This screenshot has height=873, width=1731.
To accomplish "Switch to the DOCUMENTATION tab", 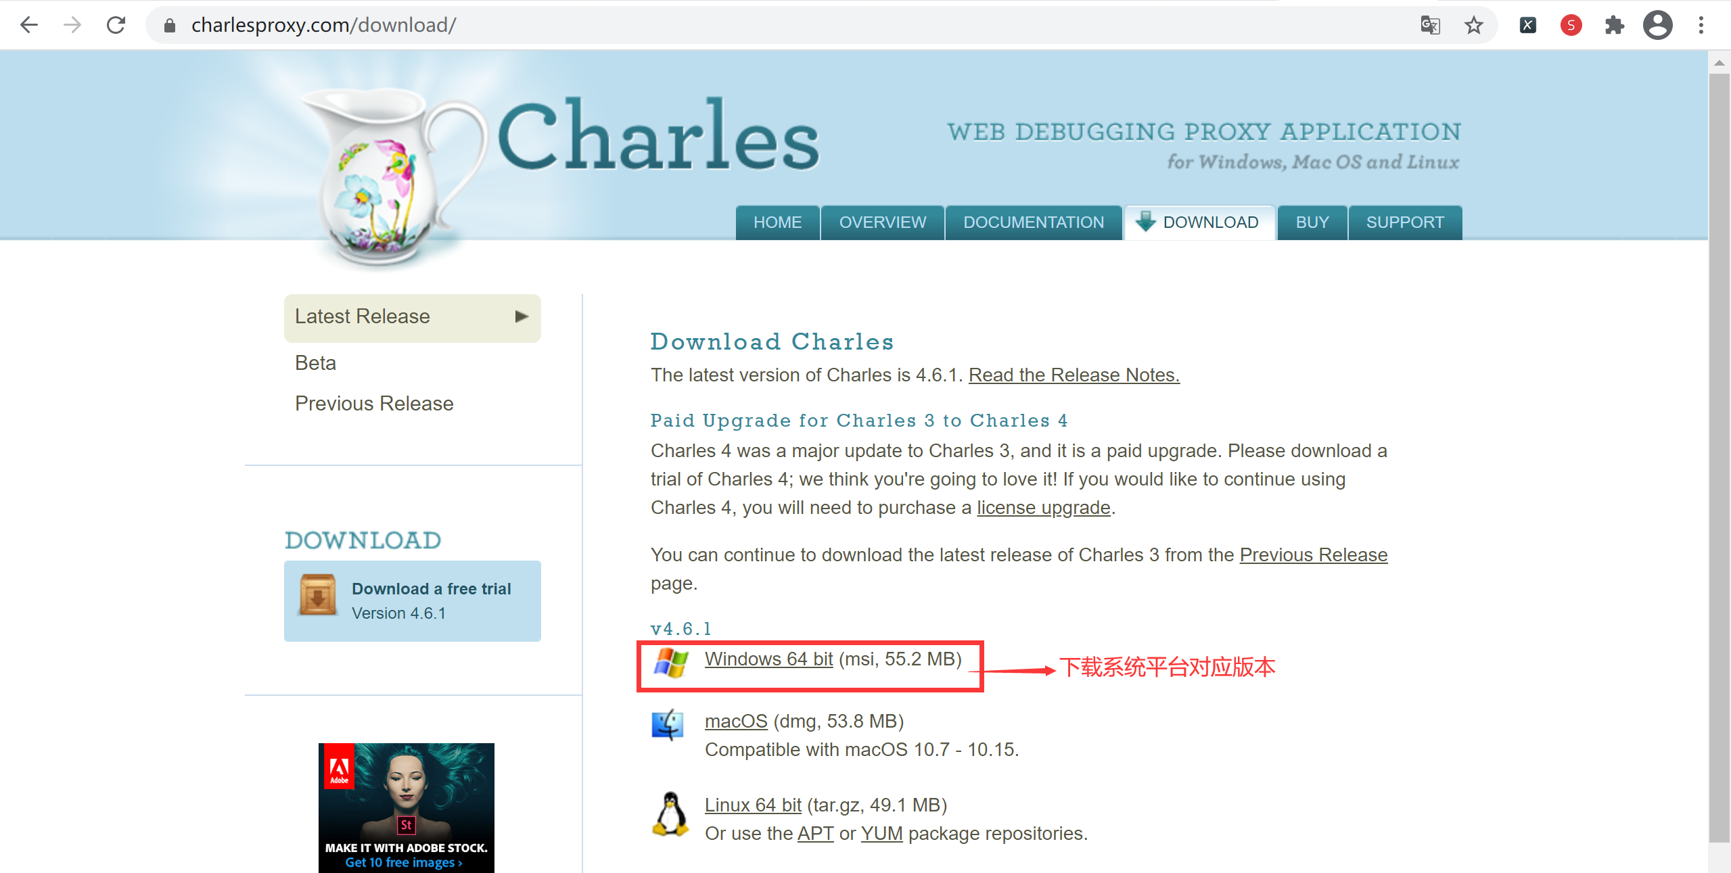I will pyautogui.click(x=1033, y=222).
